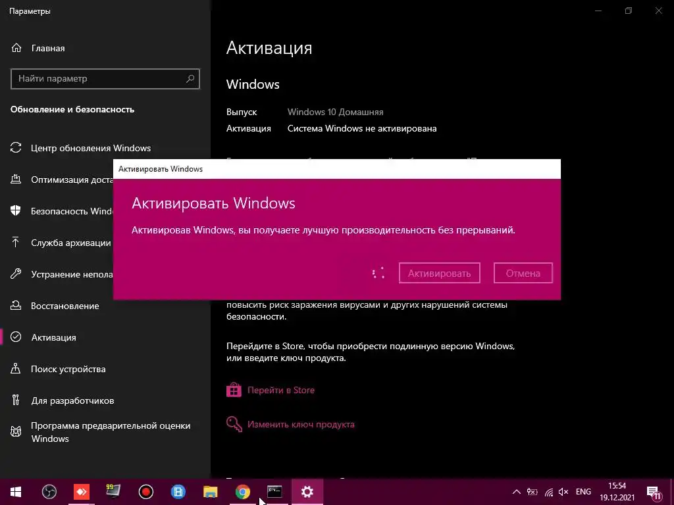The width and height of the screenshot is (674, 505).
Task: Click the search magnifier in Найти параметр
Action: pos(190,79)
